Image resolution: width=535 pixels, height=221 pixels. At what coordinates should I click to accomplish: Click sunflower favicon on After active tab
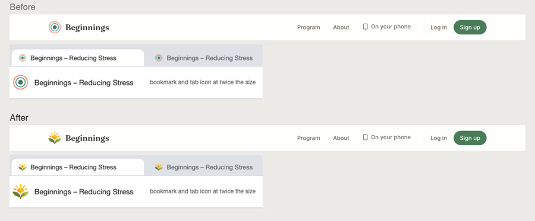tap(23, 167)
